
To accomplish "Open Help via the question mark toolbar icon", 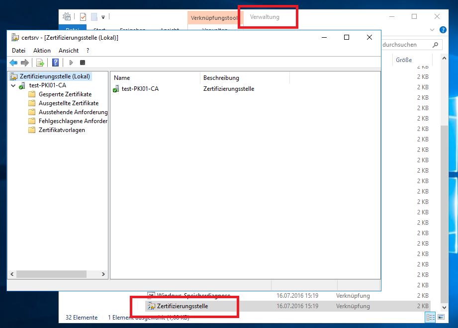I will 56,63.
